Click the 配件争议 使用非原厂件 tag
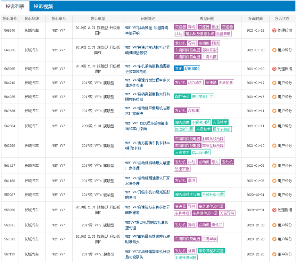The height and width of the screenshot is (262, 296). 194,96
